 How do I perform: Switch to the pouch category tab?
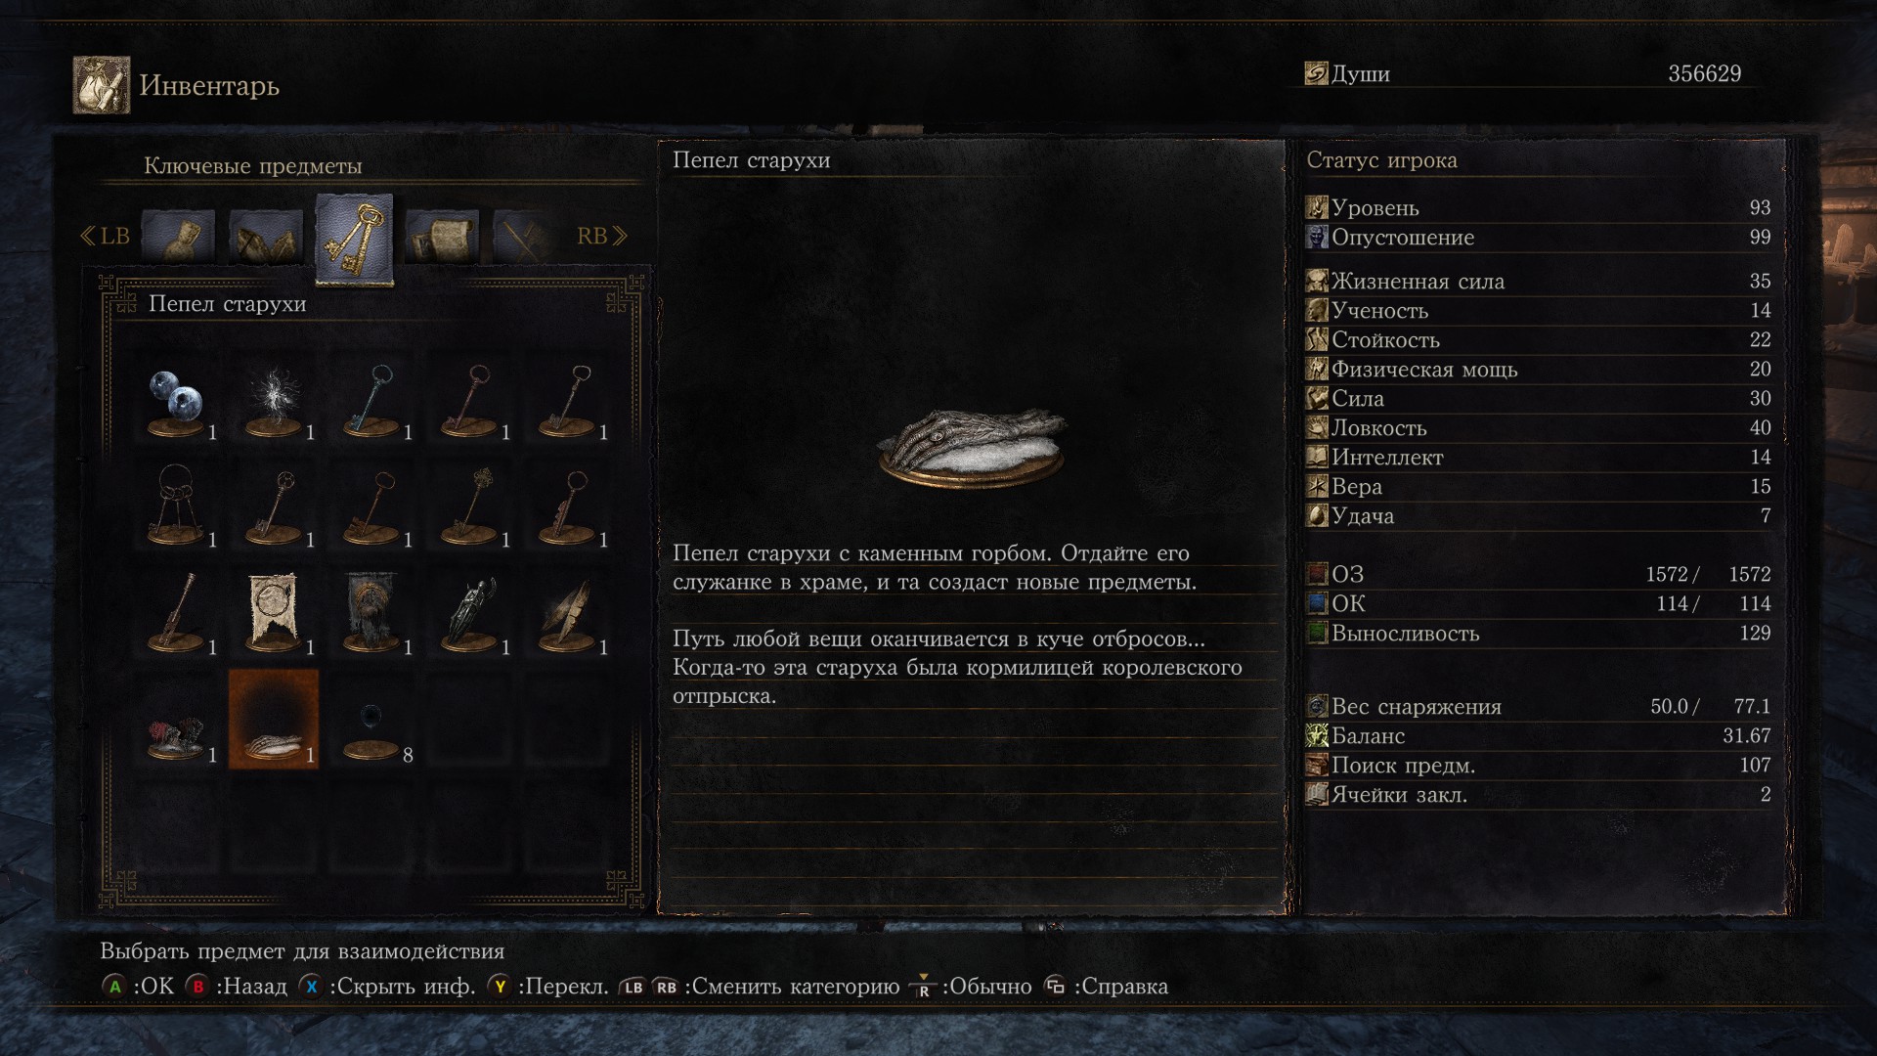click(178, 237)
